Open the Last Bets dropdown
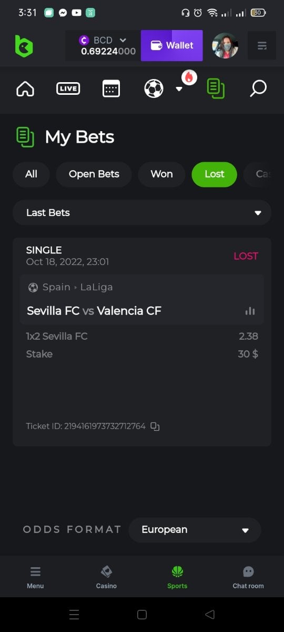The image size is (284, 632). click(x=142, y=213)
